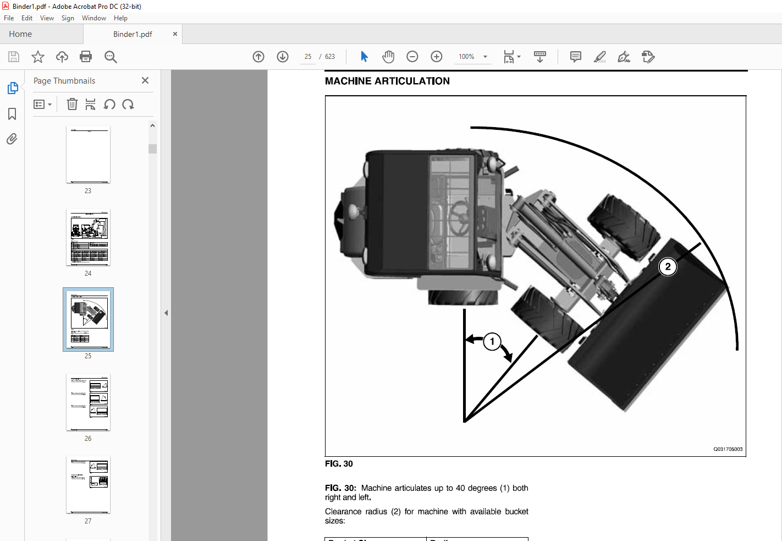Open the zoom level dropdown
This screenshot has height=541, width=782.
coord(485,57)
